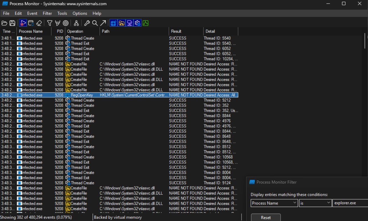
Task: Click the 'Thread ID: 352' Thread Create detail
Action: (216, 105)
